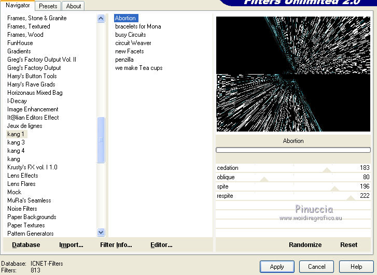Open the Presets tab

point(48,6)
